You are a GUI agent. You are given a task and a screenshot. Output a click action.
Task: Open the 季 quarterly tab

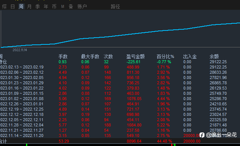point(37,6)
